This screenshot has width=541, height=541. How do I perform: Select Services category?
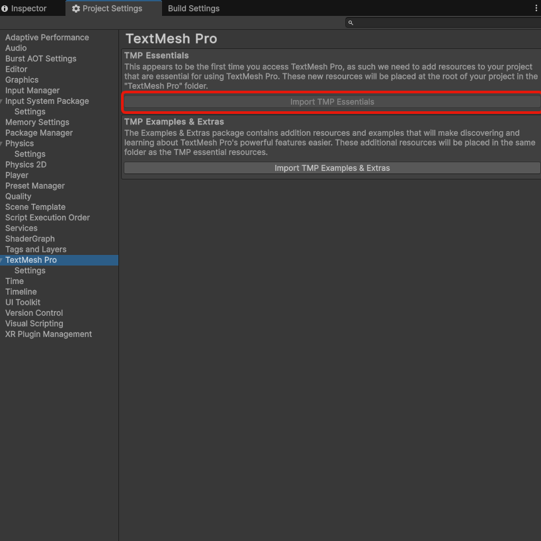pos(21,228)
